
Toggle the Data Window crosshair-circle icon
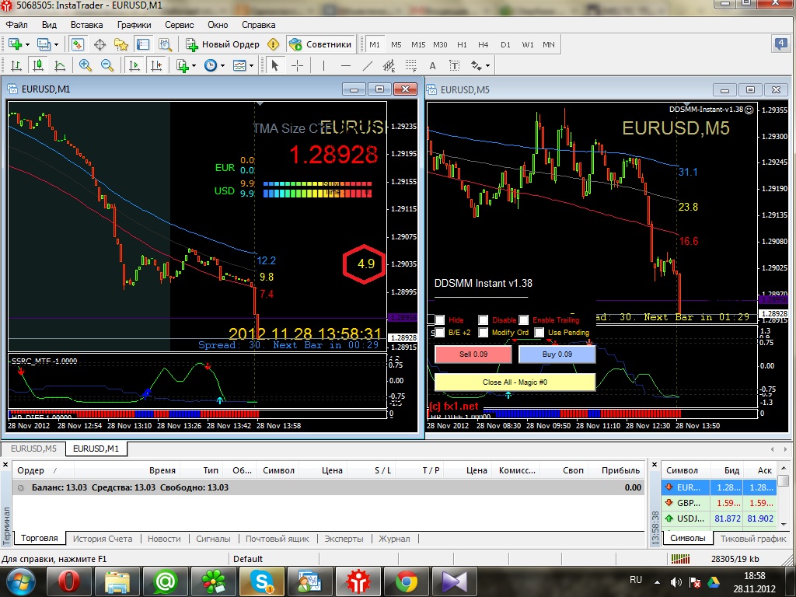point(99,44)
